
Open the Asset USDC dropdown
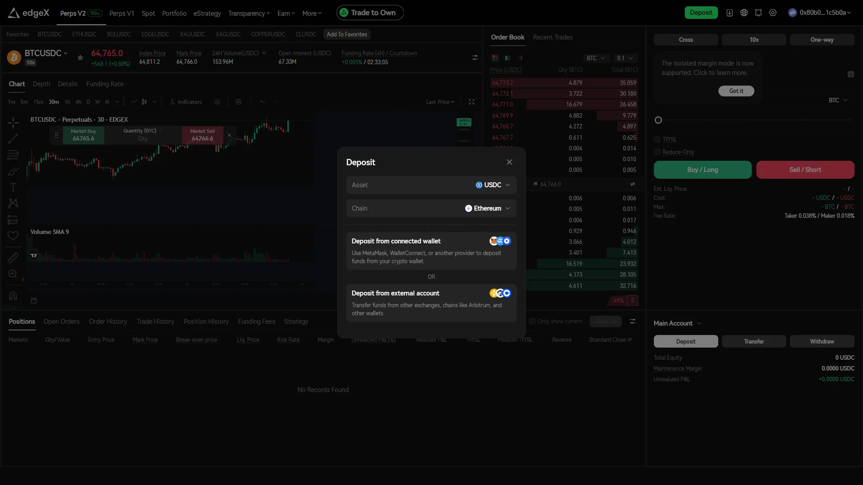point(431,185)
